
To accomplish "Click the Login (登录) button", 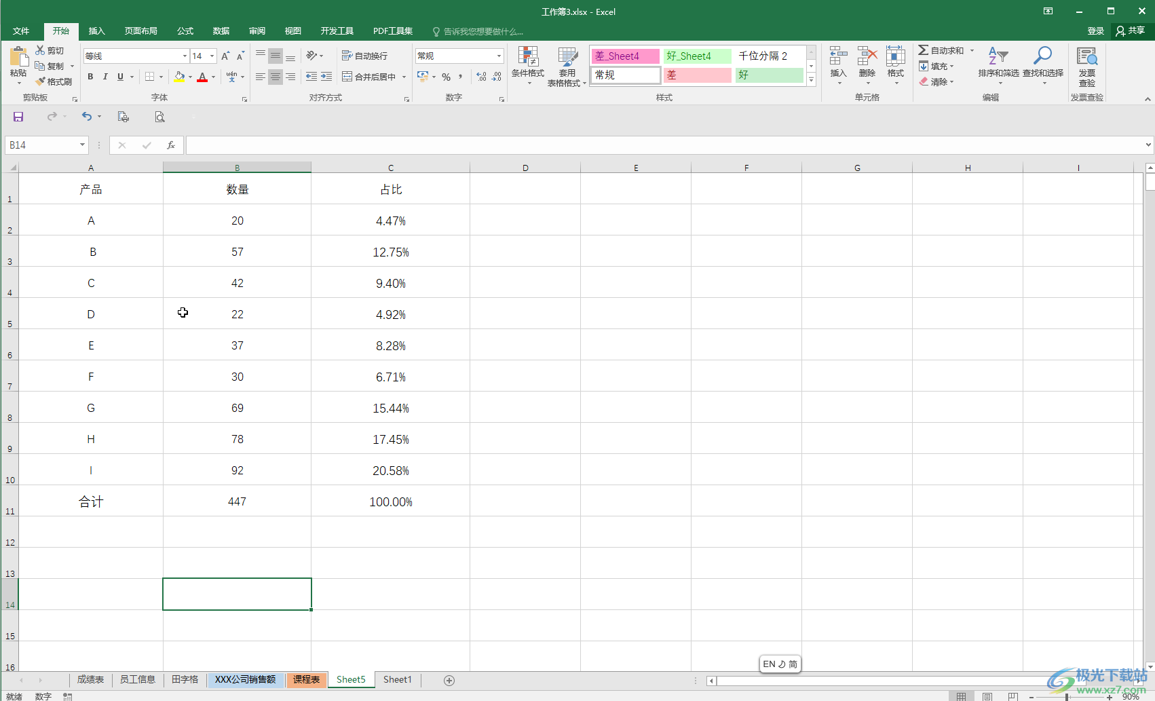I will [x=1095, y=31].
